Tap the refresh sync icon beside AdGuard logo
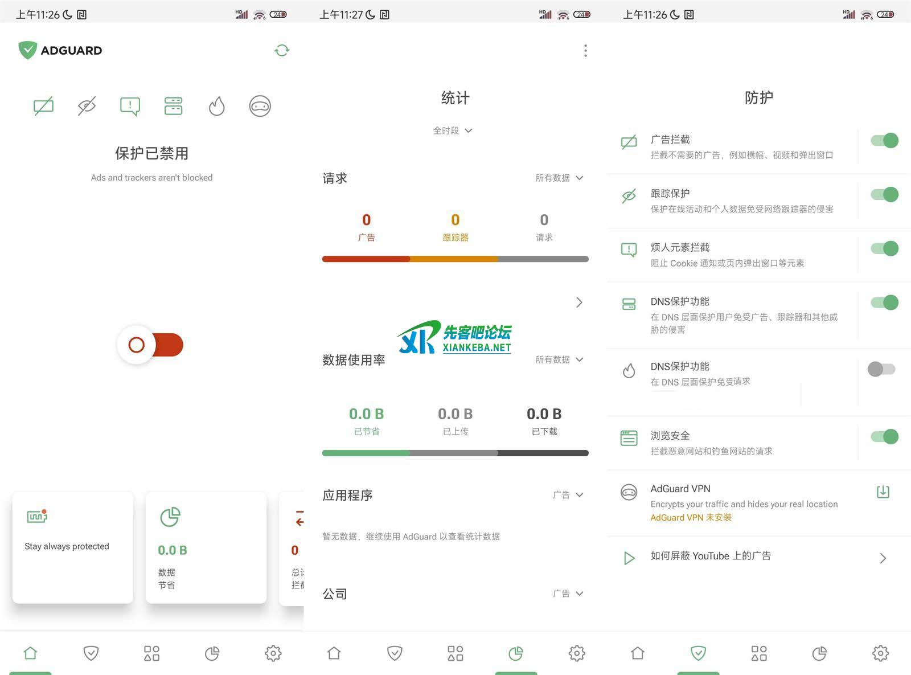Image resolution: width=911 pixels, height=675 pixels. pos(282,51)
